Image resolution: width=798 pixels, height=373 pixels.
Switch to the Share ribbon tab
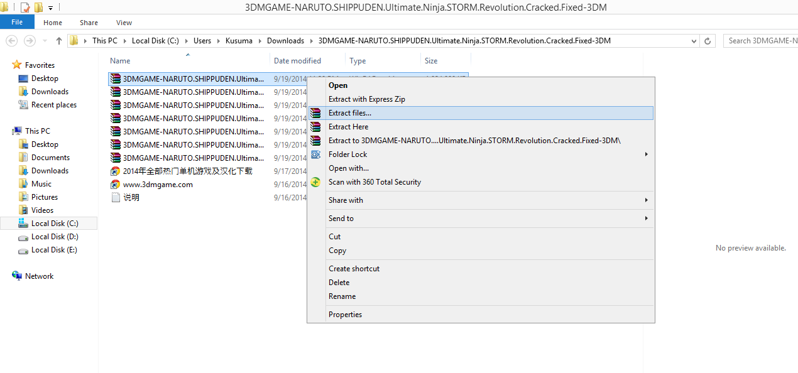coord(89,23)
